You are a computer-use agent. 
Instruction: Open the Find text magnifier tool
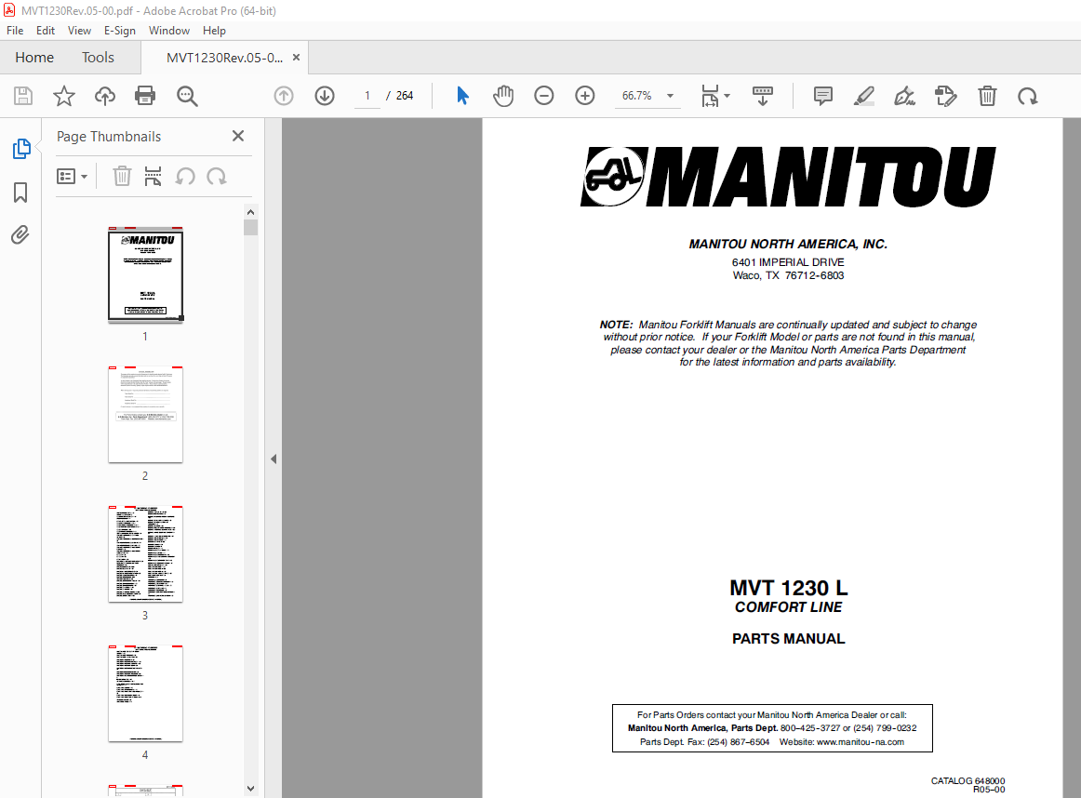[x=187, y=96]
